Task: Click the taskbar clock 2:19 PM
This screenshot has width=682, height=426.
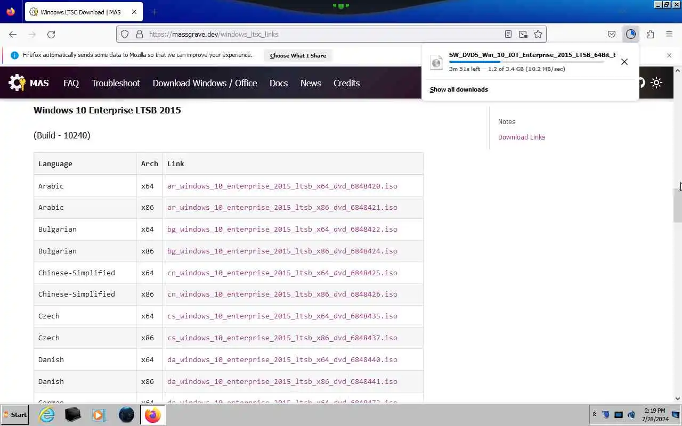Action: coord(654,411)
